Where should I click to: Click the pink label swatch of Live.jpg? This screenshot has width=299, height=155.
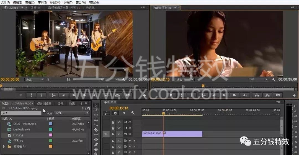point(51,135)
